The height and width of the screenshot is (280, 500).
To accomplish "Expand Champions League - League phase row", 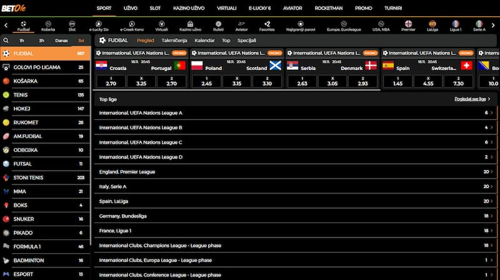I will tap(296, 245).
